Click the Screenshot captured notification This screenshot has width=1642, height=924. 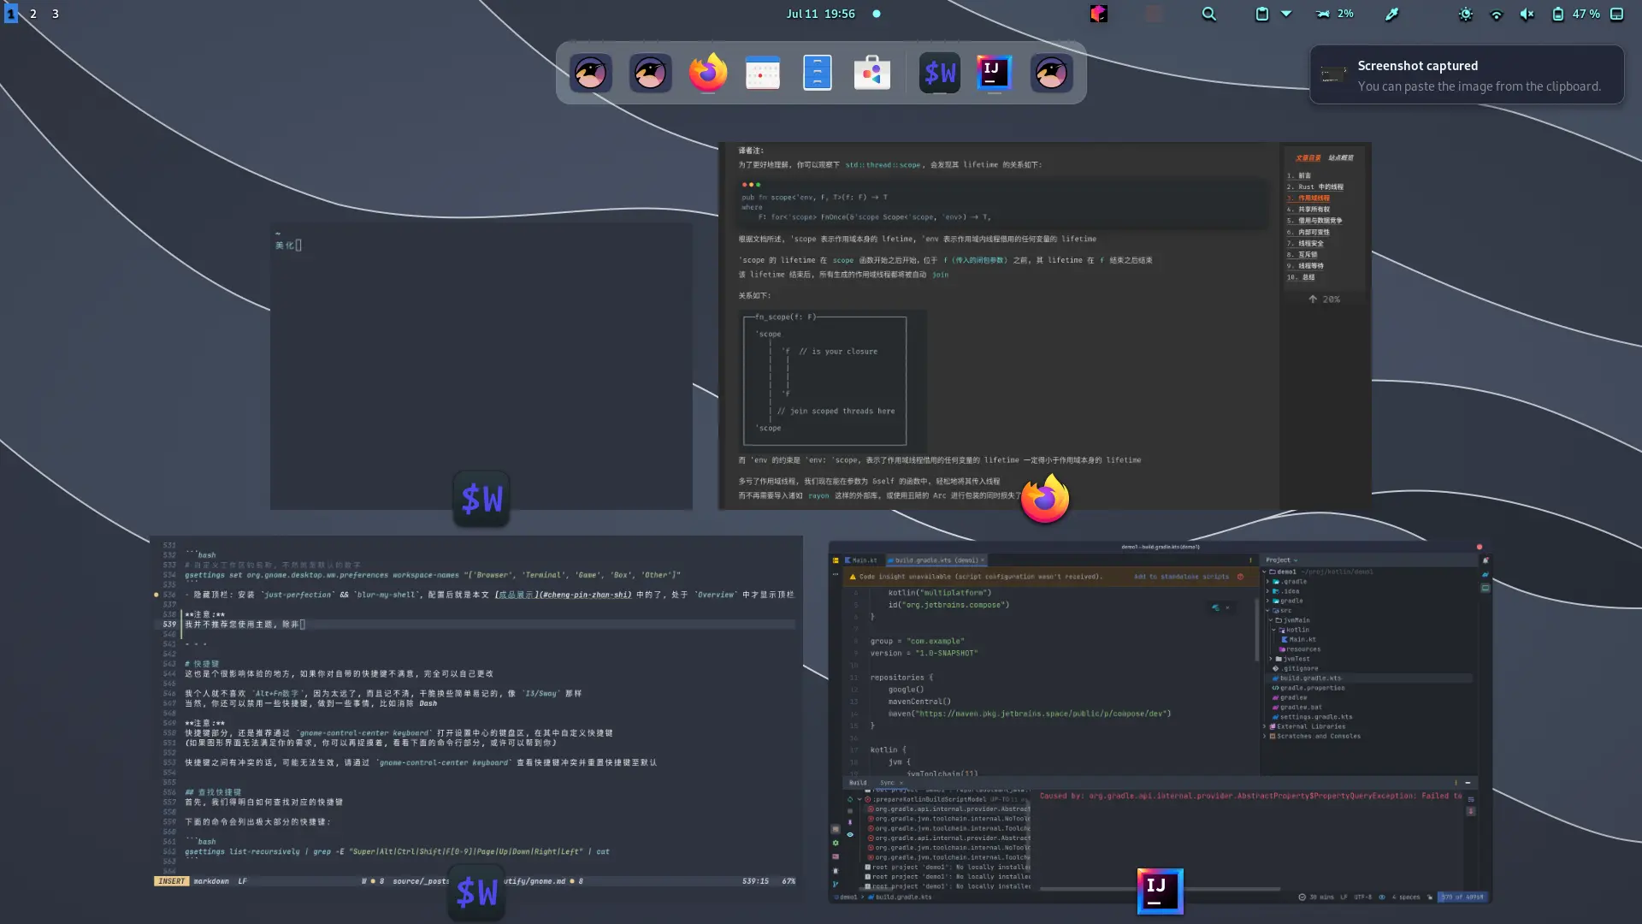point(1467,75)
